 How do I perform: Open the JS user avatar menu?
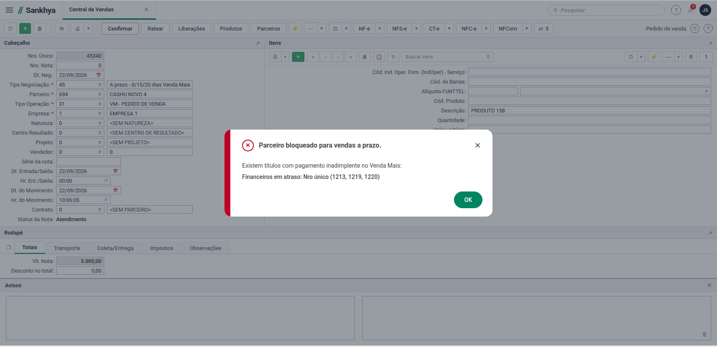705,10
